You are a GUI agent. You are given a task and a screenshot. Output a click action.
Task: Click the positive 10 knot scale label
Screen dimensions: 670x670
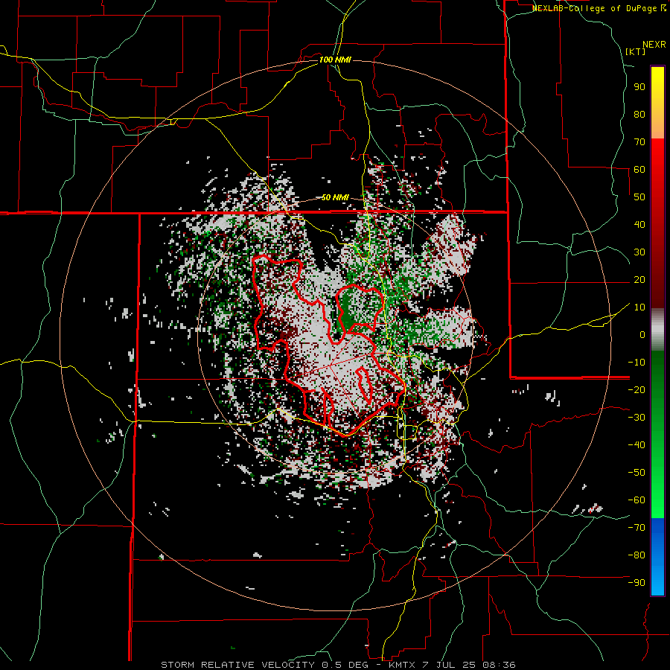(x=639, y=307)
